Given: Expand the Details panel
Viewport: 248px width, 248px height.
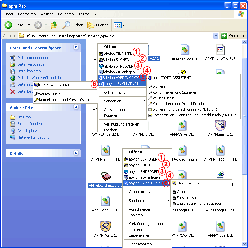Looking at the screenshot, I should tap(76, 153).
